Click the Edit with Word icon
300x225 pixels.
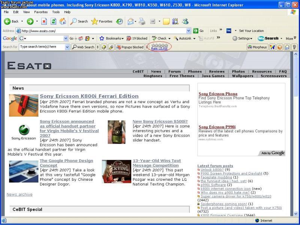pyautogui.click(x=153, y=21)
